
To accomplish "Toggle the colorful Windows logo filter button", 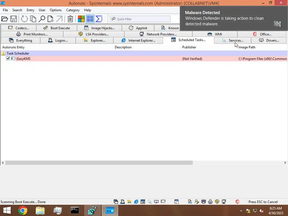I will pyautogui.click(x=81, y=19).
